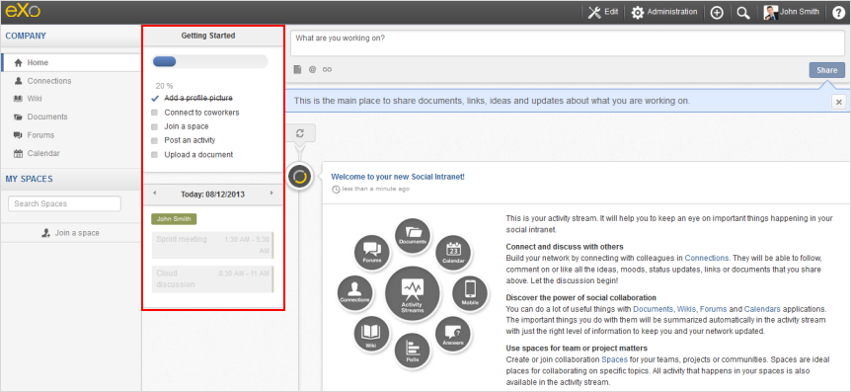This screenshot has height=392, width=851.
Task: Open search with magnifier icon
Action: click(743, 13)
